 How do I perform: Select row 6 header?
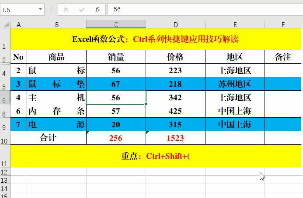(x=5, y=97)
